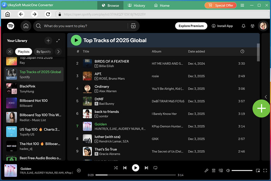Open the GNX album link
271x181 pixels.
(x=155, y=139)
